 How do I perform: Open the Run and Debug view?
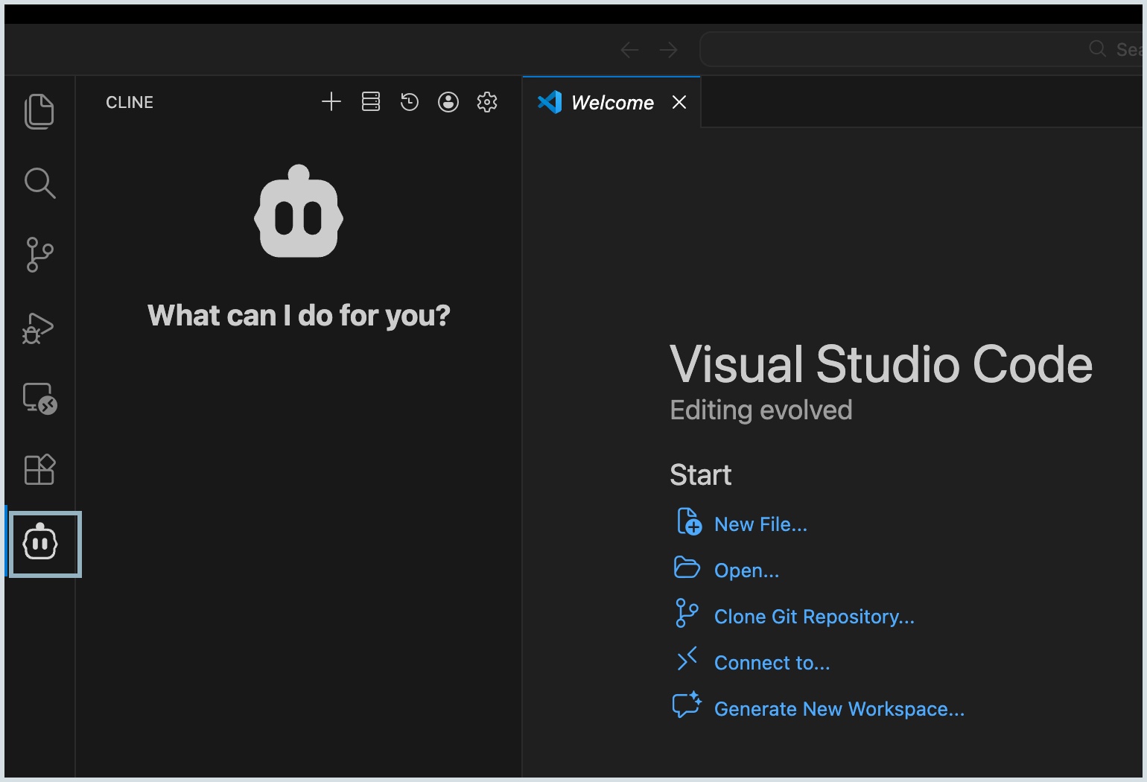coord(39,328)
